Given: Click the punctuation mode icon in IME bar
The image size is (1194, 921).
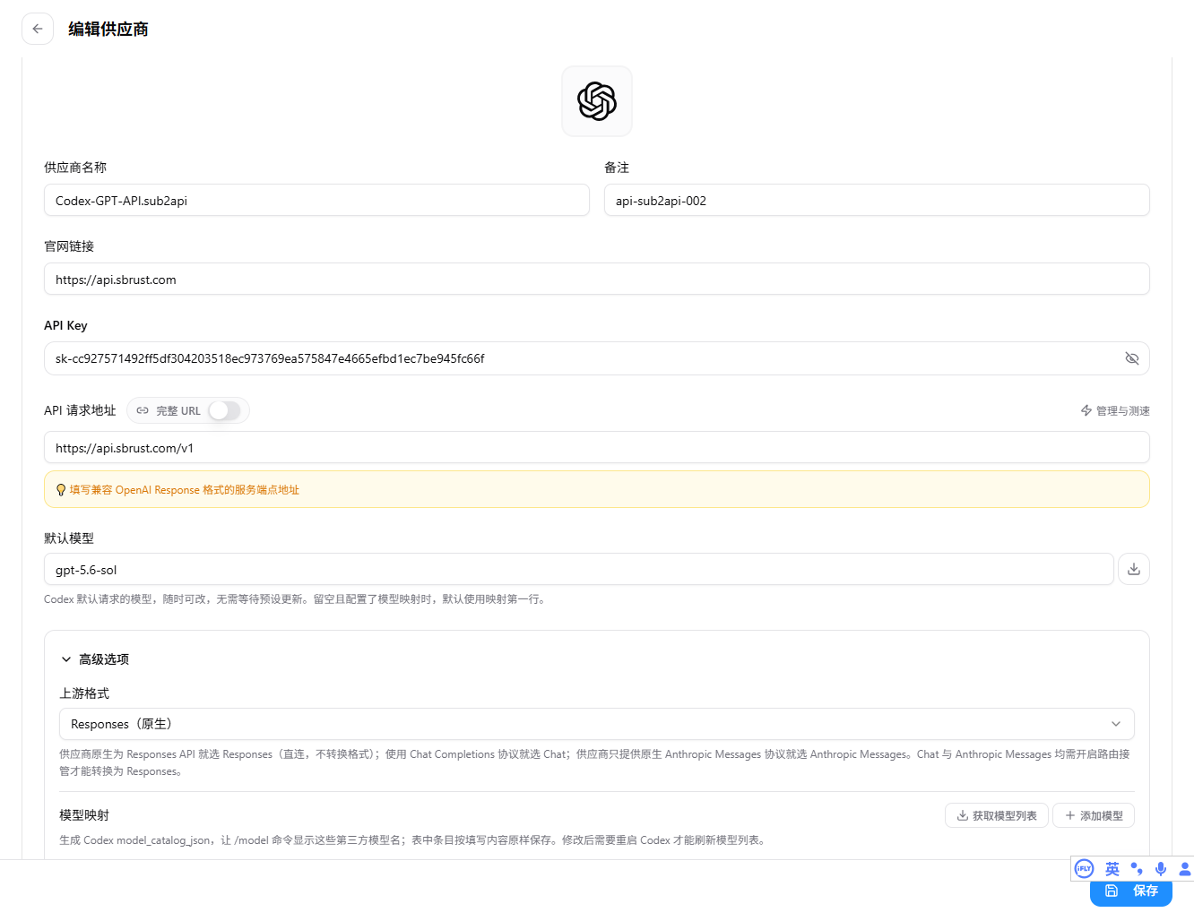Looking at the screenshot, I should pyautogui.click(x=1137, y=869).
